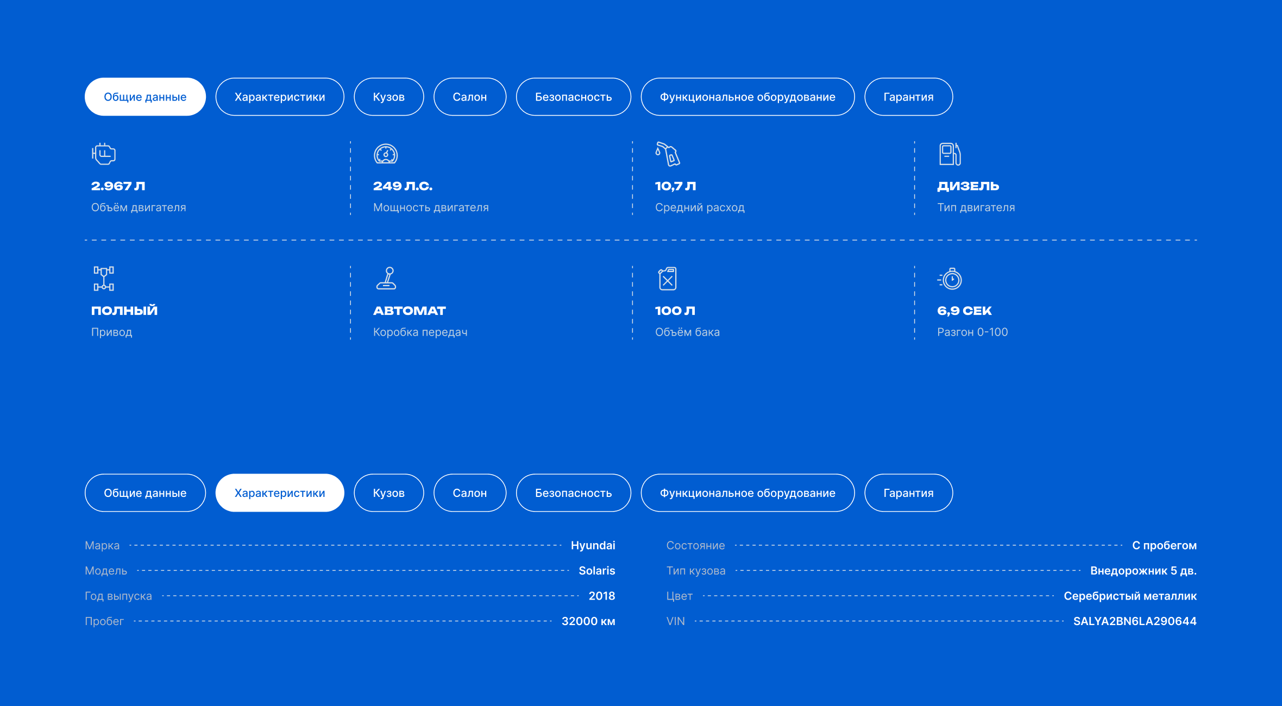This screenshot has height=706, width=1282.
Task: Click the fuel nozzle consumption icon
Action: point(668,154)
